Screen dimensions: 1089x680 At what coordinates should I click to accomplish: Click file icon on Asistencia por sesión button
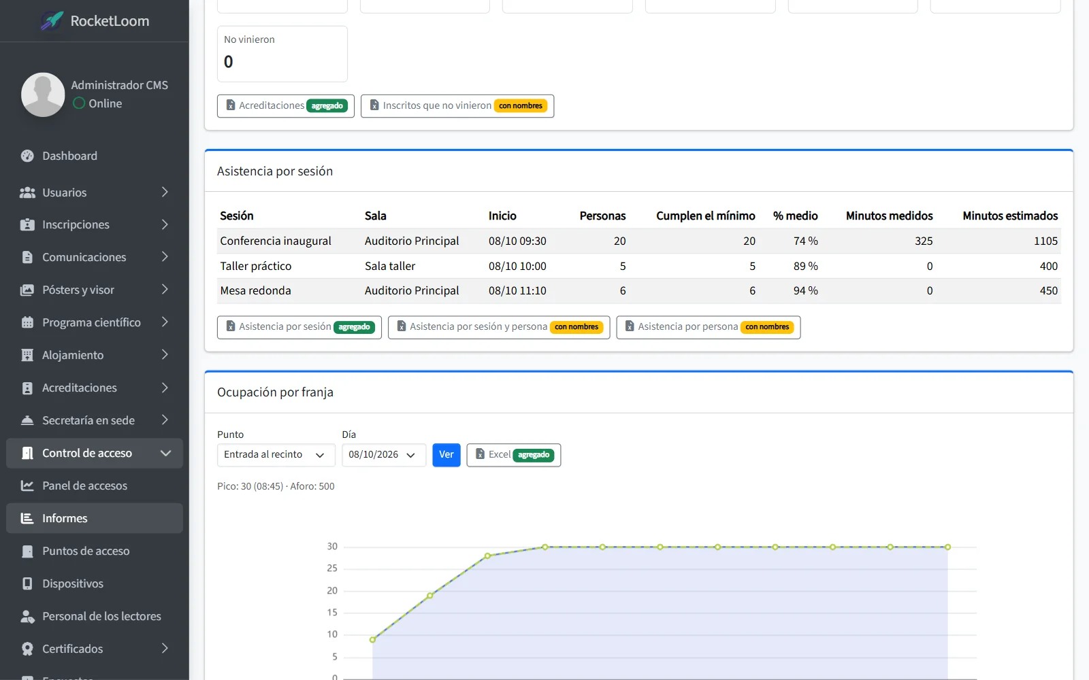point(231,326)
